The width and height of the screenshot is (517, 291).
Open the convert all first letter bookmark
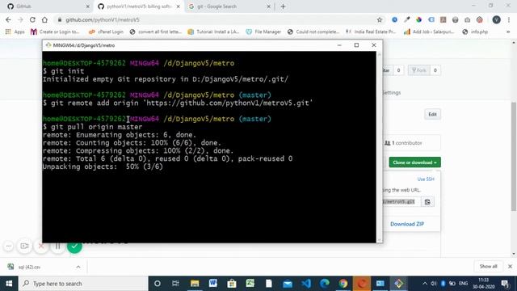156,32
